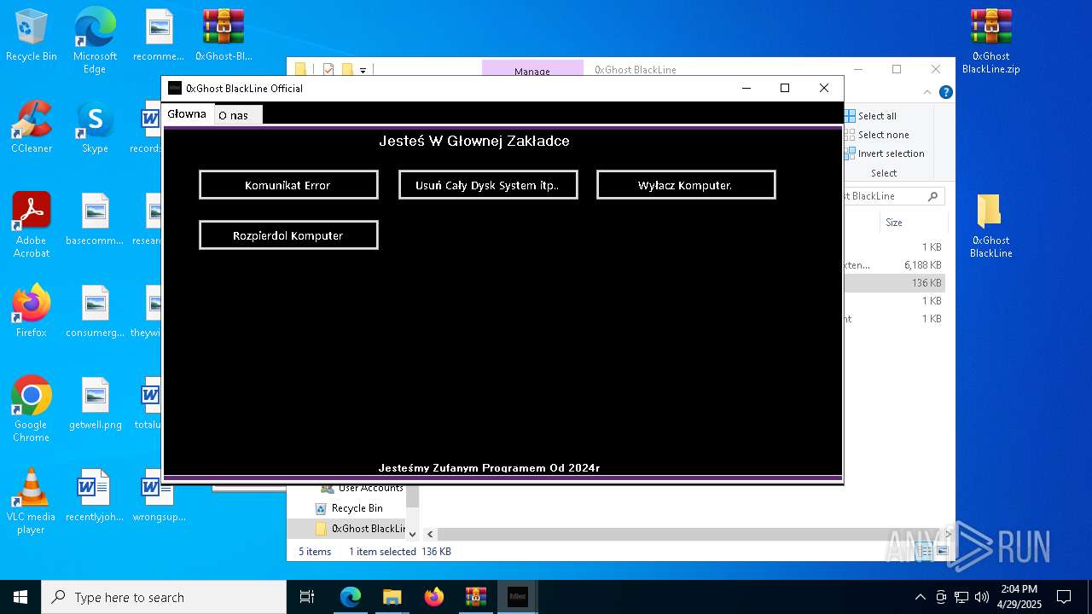The image size is (1092, 614).
Task: Select 0xGhost BlackLine.zip archive on desktop
Action: (990, 42)
